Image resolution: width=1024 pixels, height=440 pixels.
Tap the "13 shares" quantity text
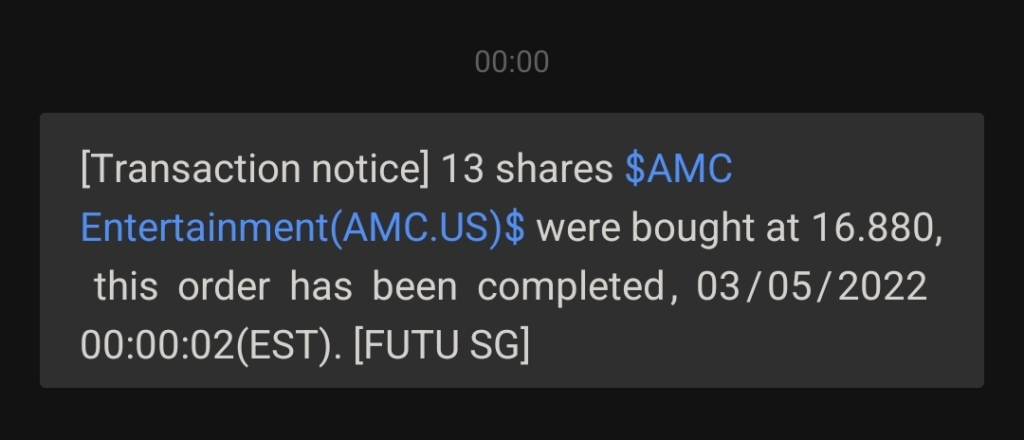(x=527, y=170)
